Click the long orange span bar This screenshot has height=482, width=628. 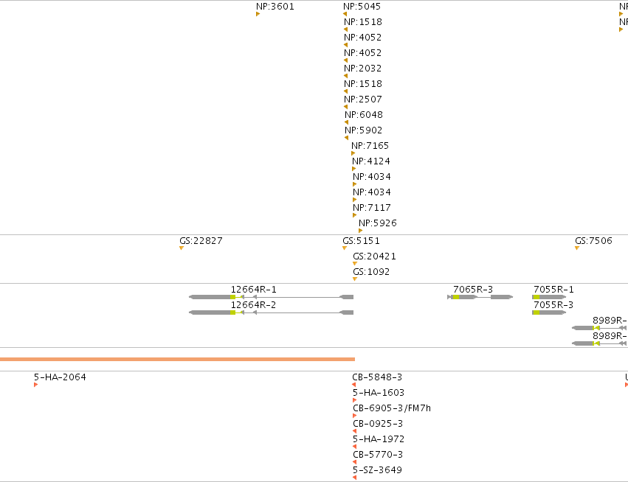pyautogui.click(x=177, y=359)
